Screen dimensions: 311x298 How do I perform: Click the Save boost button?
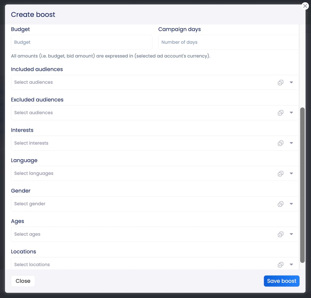[281, 281]
